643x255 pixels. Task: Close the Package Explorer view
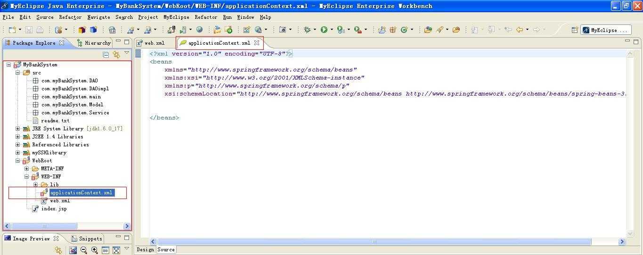(61, 43)
